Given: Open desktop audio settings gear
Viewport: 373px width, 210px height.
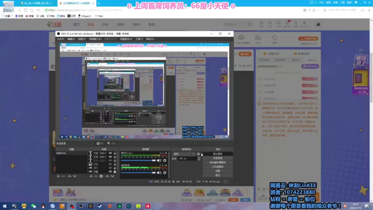Looking at the screenshot, I should tap(165, 173).
